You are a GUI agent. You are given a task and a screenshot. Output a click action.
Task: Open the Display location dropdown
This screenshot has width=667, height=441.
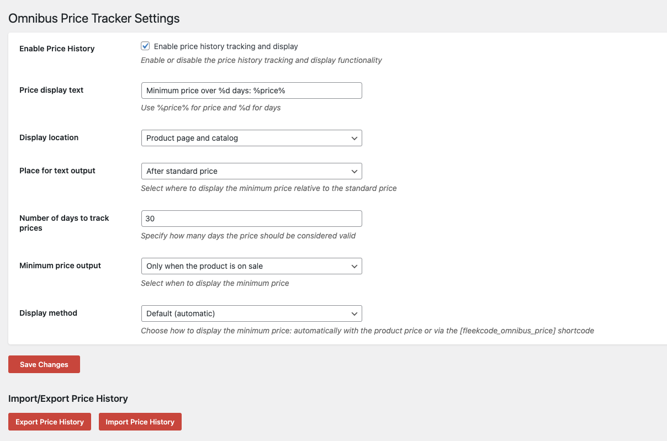pos(251,138)
